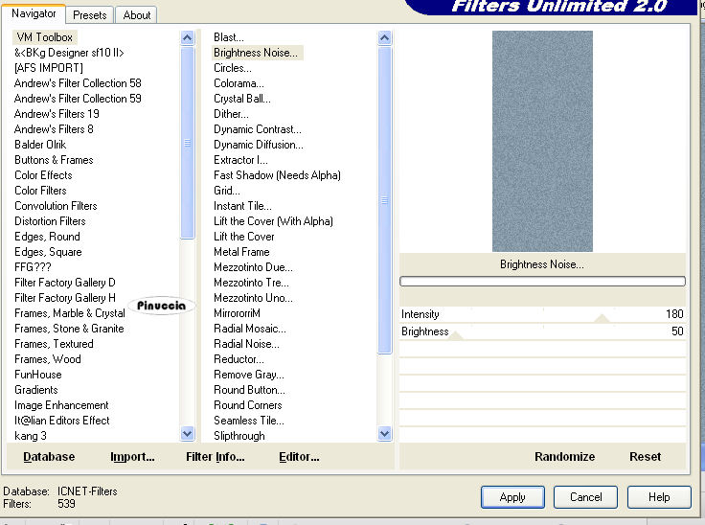The height and width of the screenshot is (525, 705).
Task: Select MirrororriM effect
Action: tap(237, 313)
